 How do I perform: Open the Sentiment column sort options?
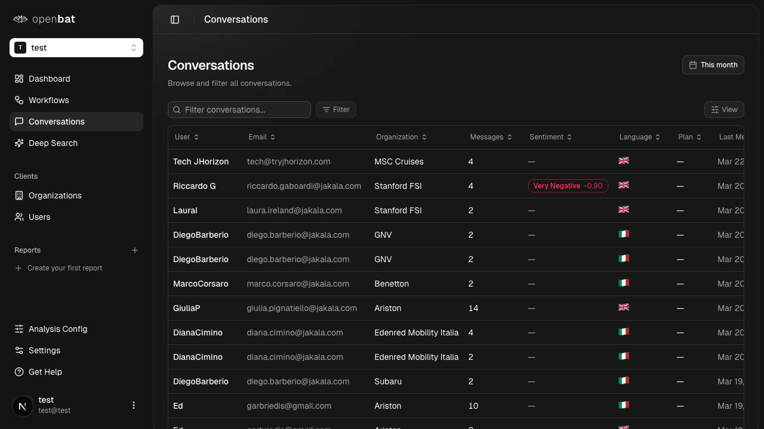(x=550, y=137)
